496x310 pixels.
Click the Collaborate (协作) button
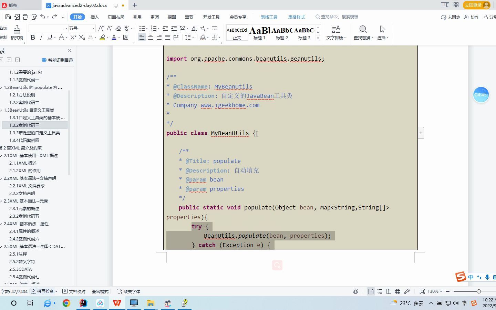[472, 17]
